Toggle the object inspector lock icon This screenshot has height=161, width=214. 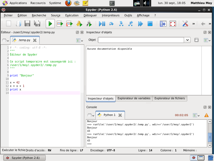pyautogui.click(x=196, y=40)
